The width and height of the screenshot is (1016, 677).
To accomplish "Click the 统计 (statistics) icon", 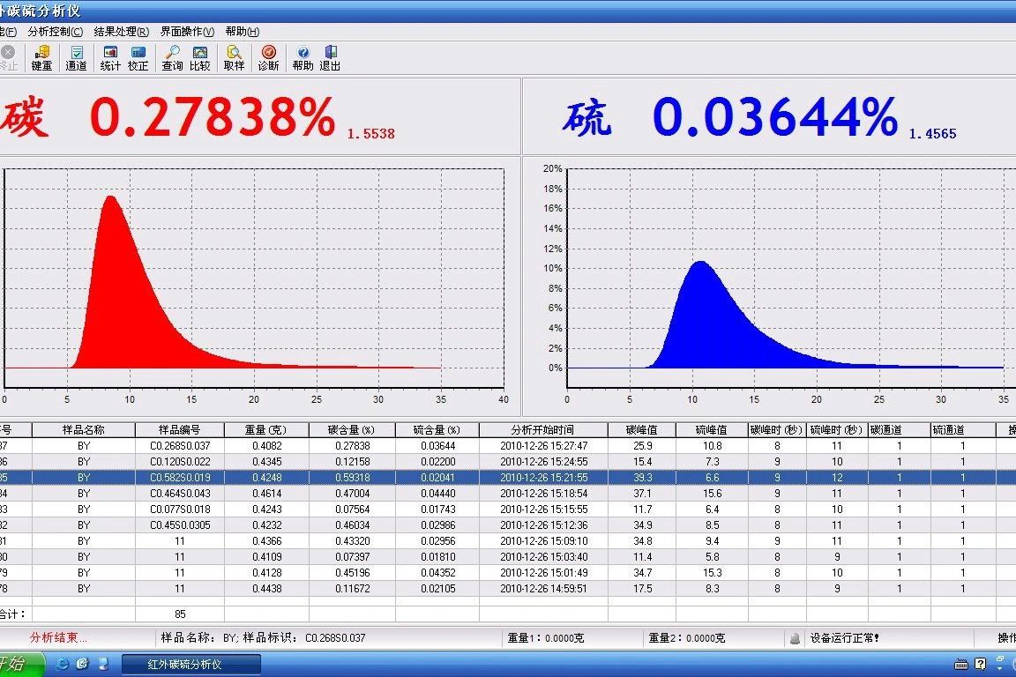I will (x=108, y=57).
